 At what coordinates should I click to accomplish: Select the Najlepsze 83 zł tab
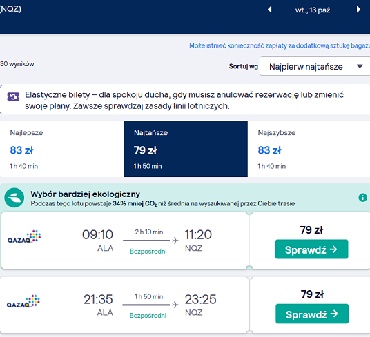click(62, 149)
